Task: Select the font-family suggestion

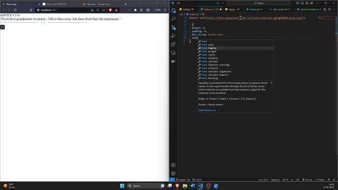Action: point(236,48)
